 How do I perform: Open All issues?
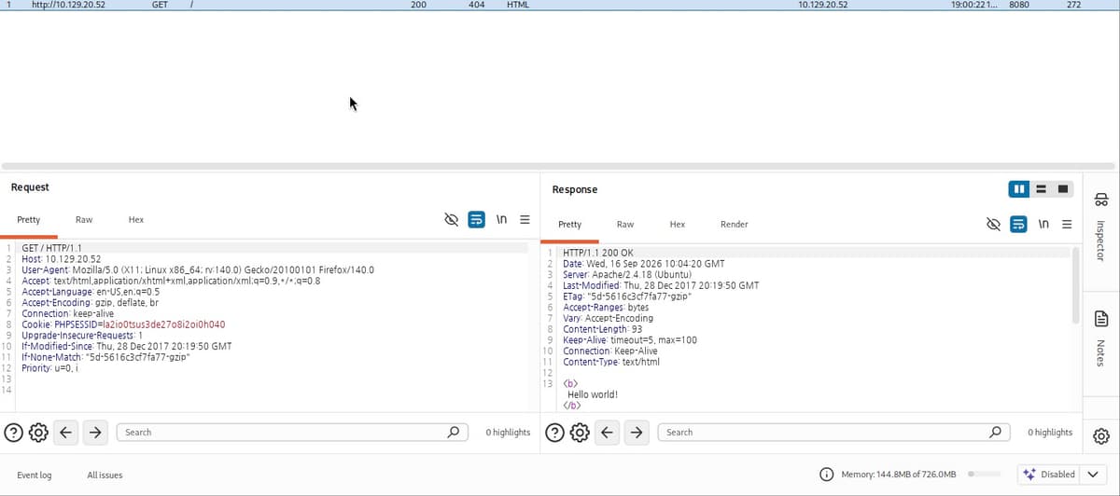[x=105, y=475]
